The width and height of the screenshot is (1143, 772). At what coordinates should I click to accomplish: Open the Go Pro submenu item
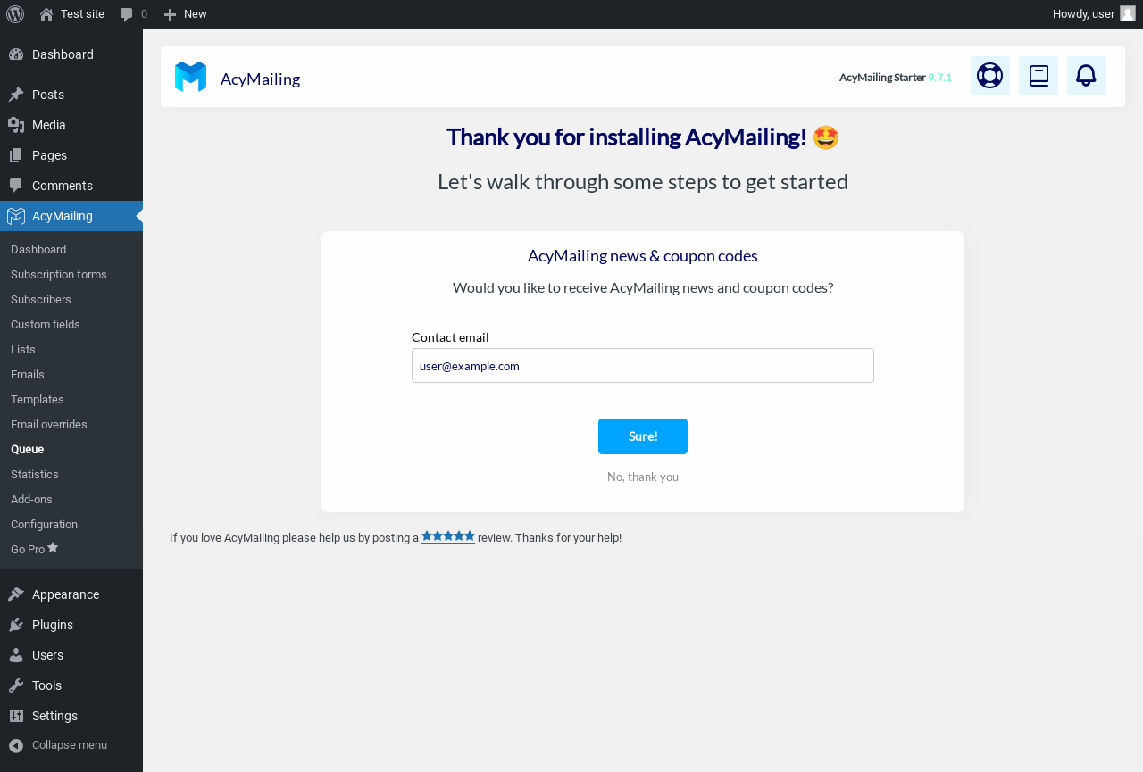34,549
